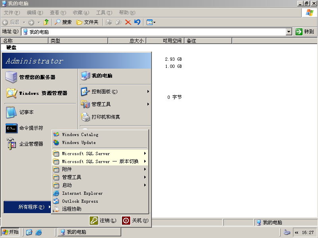Expand the 控制面板 submenu

tap(115, 92)
